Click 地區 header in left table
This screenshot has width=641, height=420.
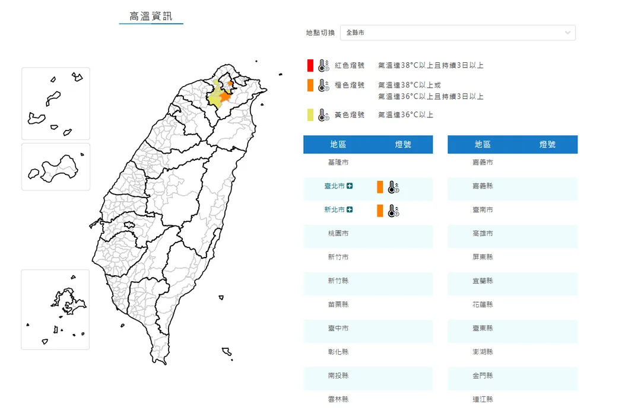point(338,144)
